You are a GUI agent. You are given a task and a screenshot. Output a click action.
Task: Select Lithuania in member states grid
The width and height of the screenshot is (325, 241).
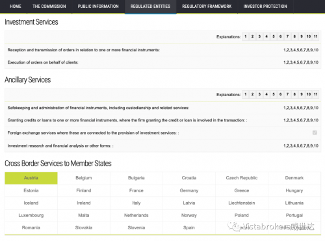pyautogui.click(x=294, y=203)
